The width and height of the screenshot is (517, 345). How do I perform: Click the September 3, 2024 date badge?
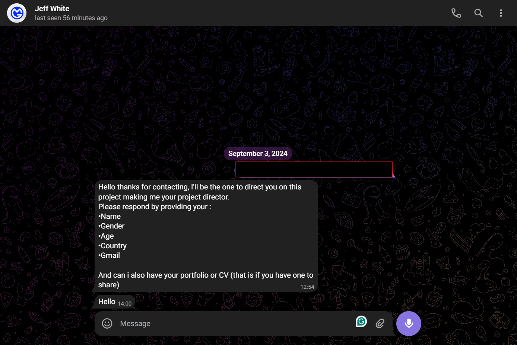tap(258, 153)
